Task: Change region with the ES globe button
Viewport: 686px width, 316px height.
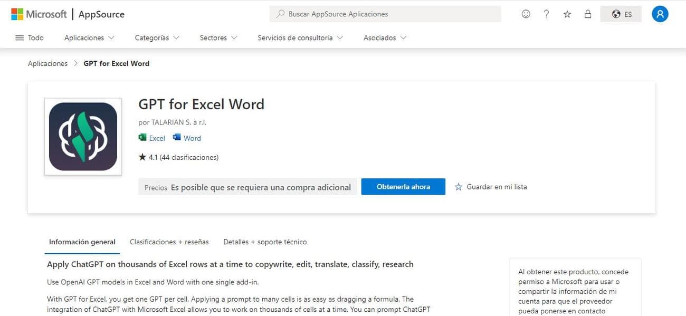Action: coord(621,14)
